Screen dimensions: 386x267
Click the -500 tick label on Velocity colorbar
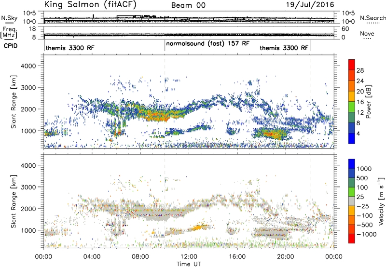(365, 225)
